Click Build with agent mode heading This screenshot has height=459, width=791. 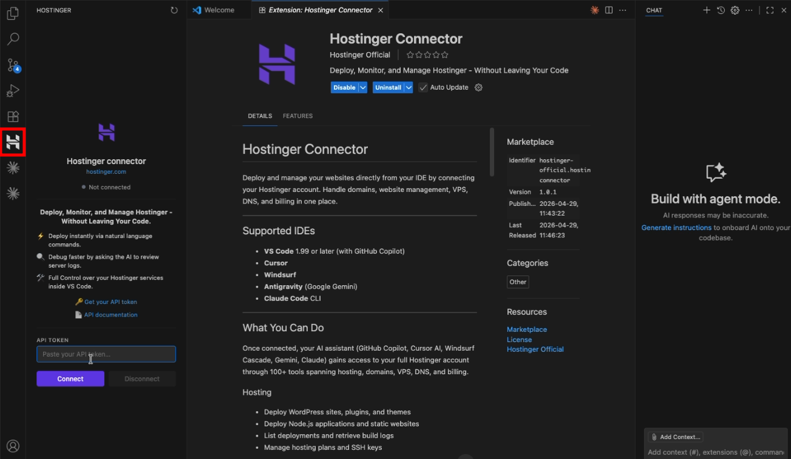(x=716, y=199)
